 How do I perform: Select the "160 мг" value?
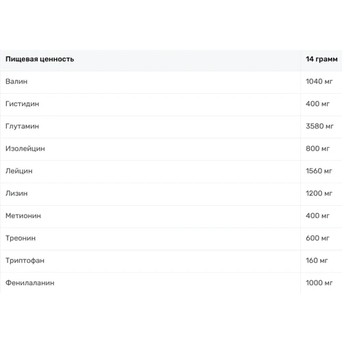[x=317, y=261]
